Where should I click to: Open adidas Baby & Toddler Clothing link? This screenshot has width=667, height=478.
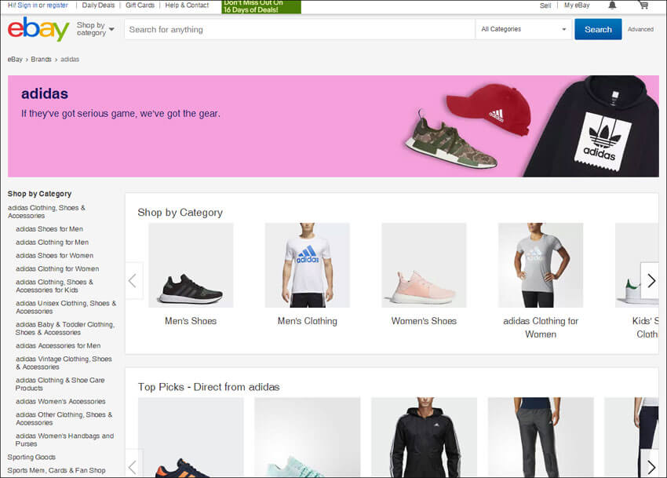point(65,328)
